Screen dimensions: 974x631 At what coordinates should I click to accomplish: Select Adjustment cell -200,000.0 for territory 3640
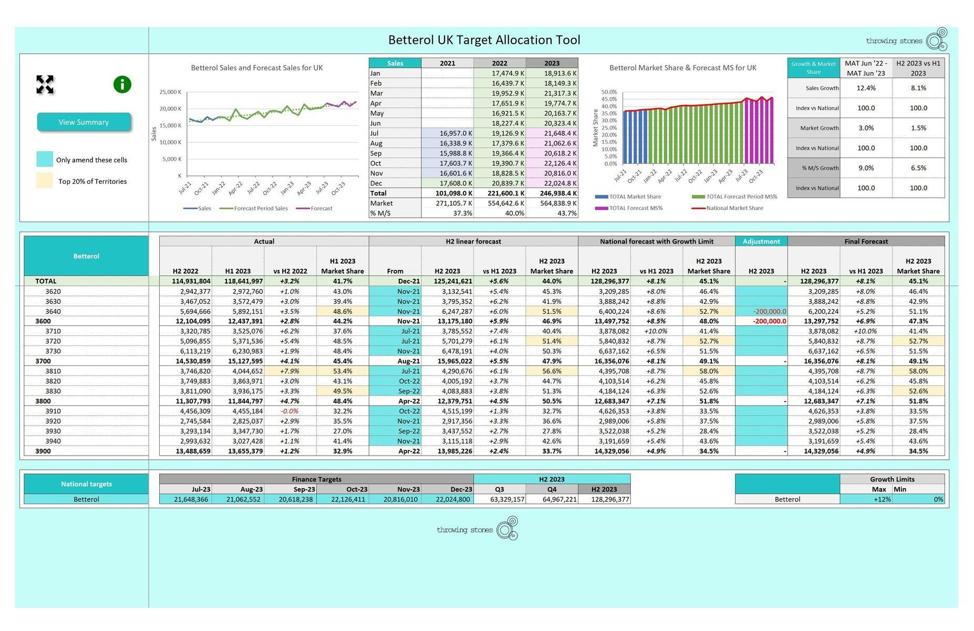761,311
